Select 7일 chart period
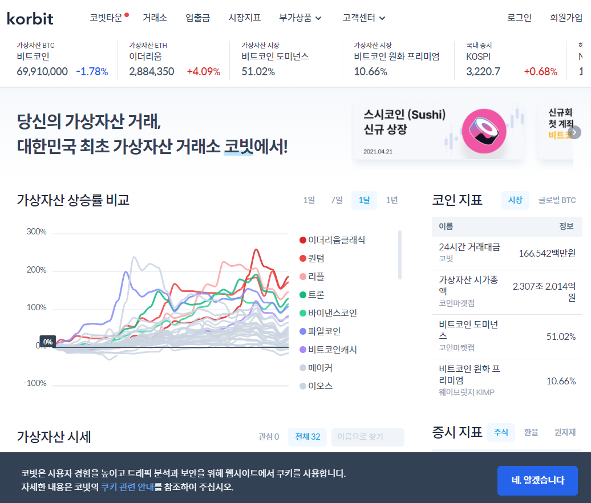 (x=337, y=200)
